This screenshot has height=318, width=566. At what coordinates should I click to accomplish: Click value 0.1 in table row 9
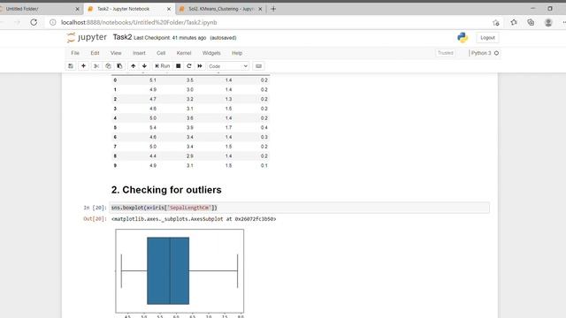click(x=264, y=165)
